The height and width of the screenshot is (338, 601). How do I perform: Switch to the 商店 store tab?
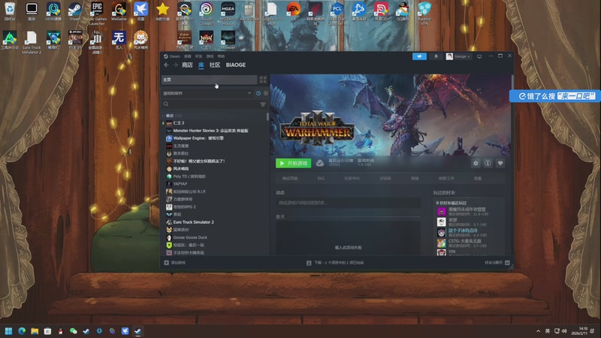(x=187, y=65)
